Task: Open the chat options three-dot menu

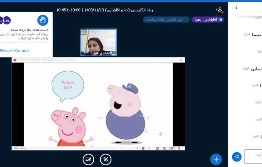Action: [x=236, y=7]
